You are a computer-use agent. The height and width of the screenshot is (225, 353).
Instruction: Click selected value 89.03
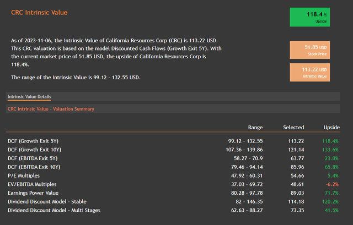click(x=297, y=193)
